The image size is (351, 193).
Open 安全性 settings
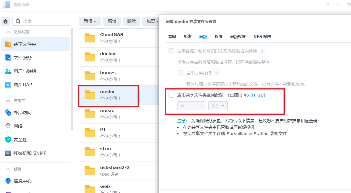click(20, 140)
